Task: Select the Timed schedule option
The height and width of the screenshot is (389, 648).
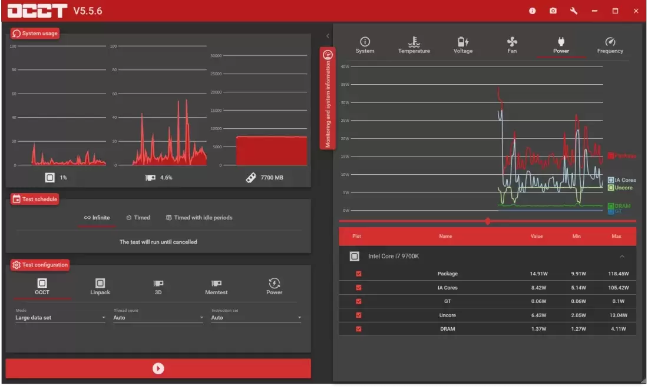Action: 138,218
